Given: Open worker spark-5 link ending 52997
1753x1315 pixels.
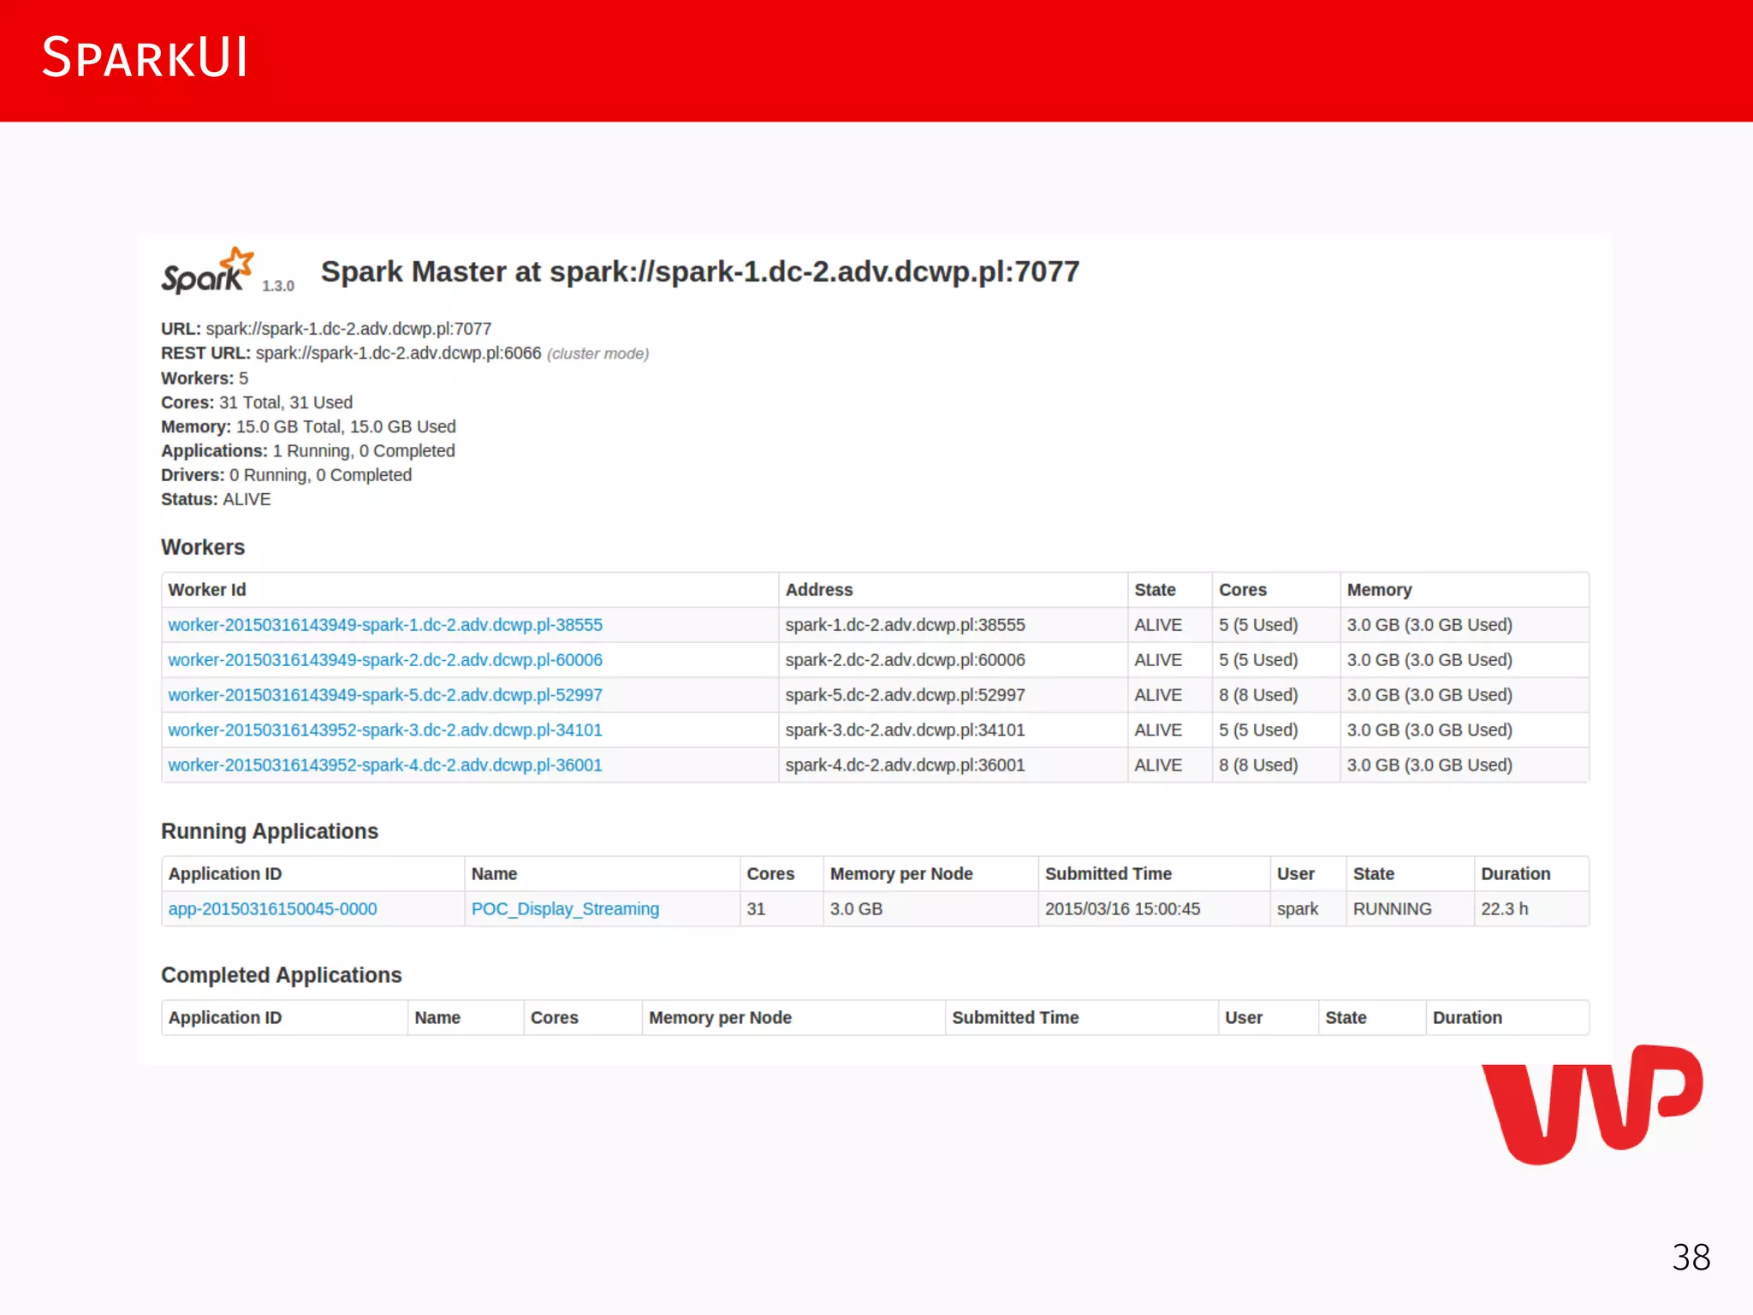Looking at the screenshot, I should pos(385,695).
